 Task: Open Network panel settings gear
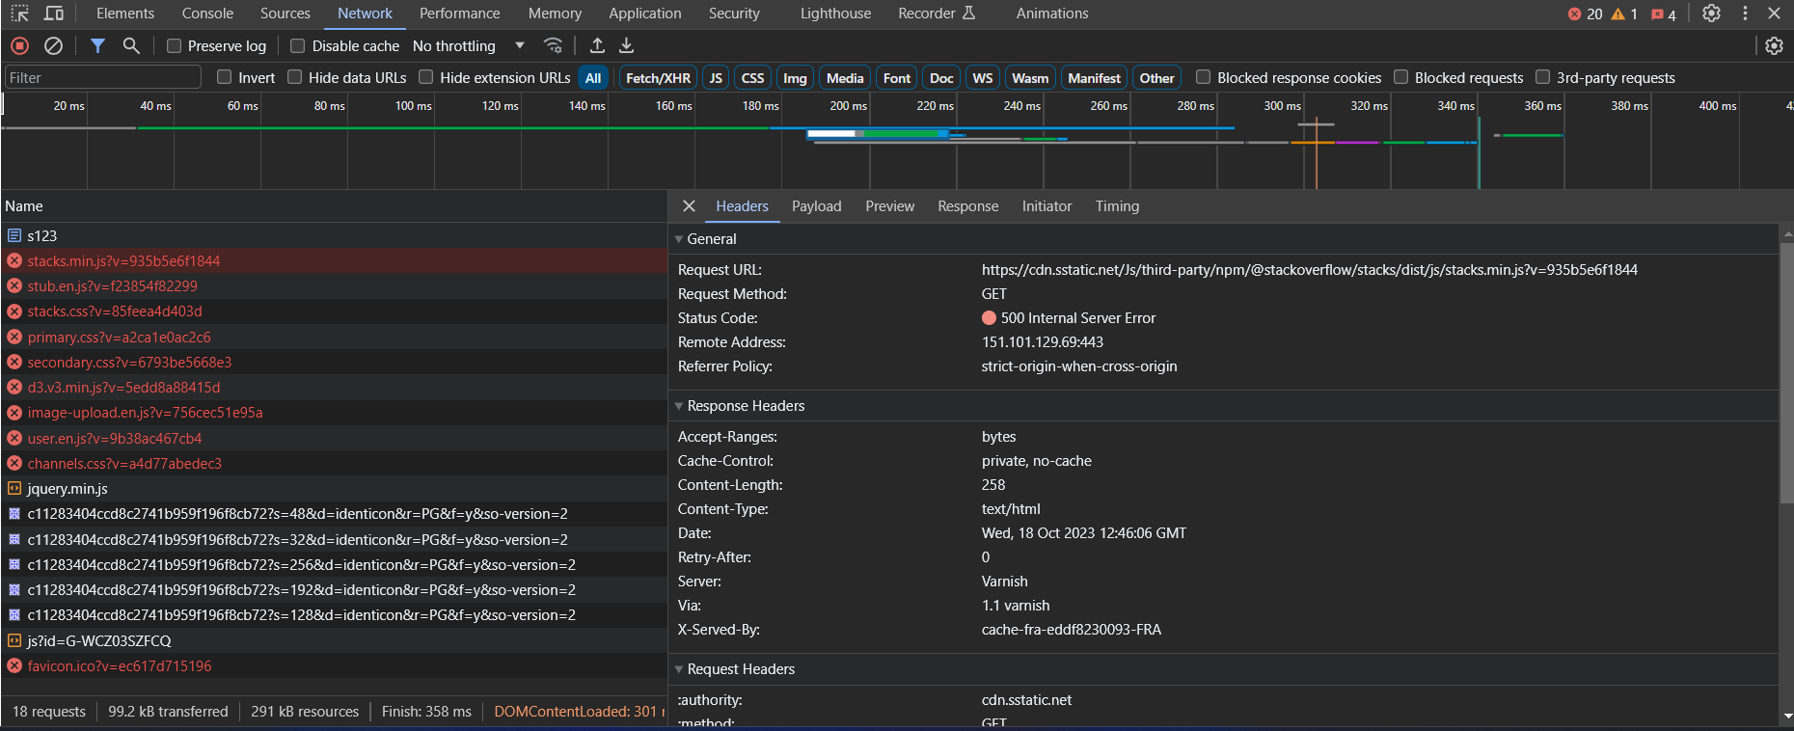1774,45
